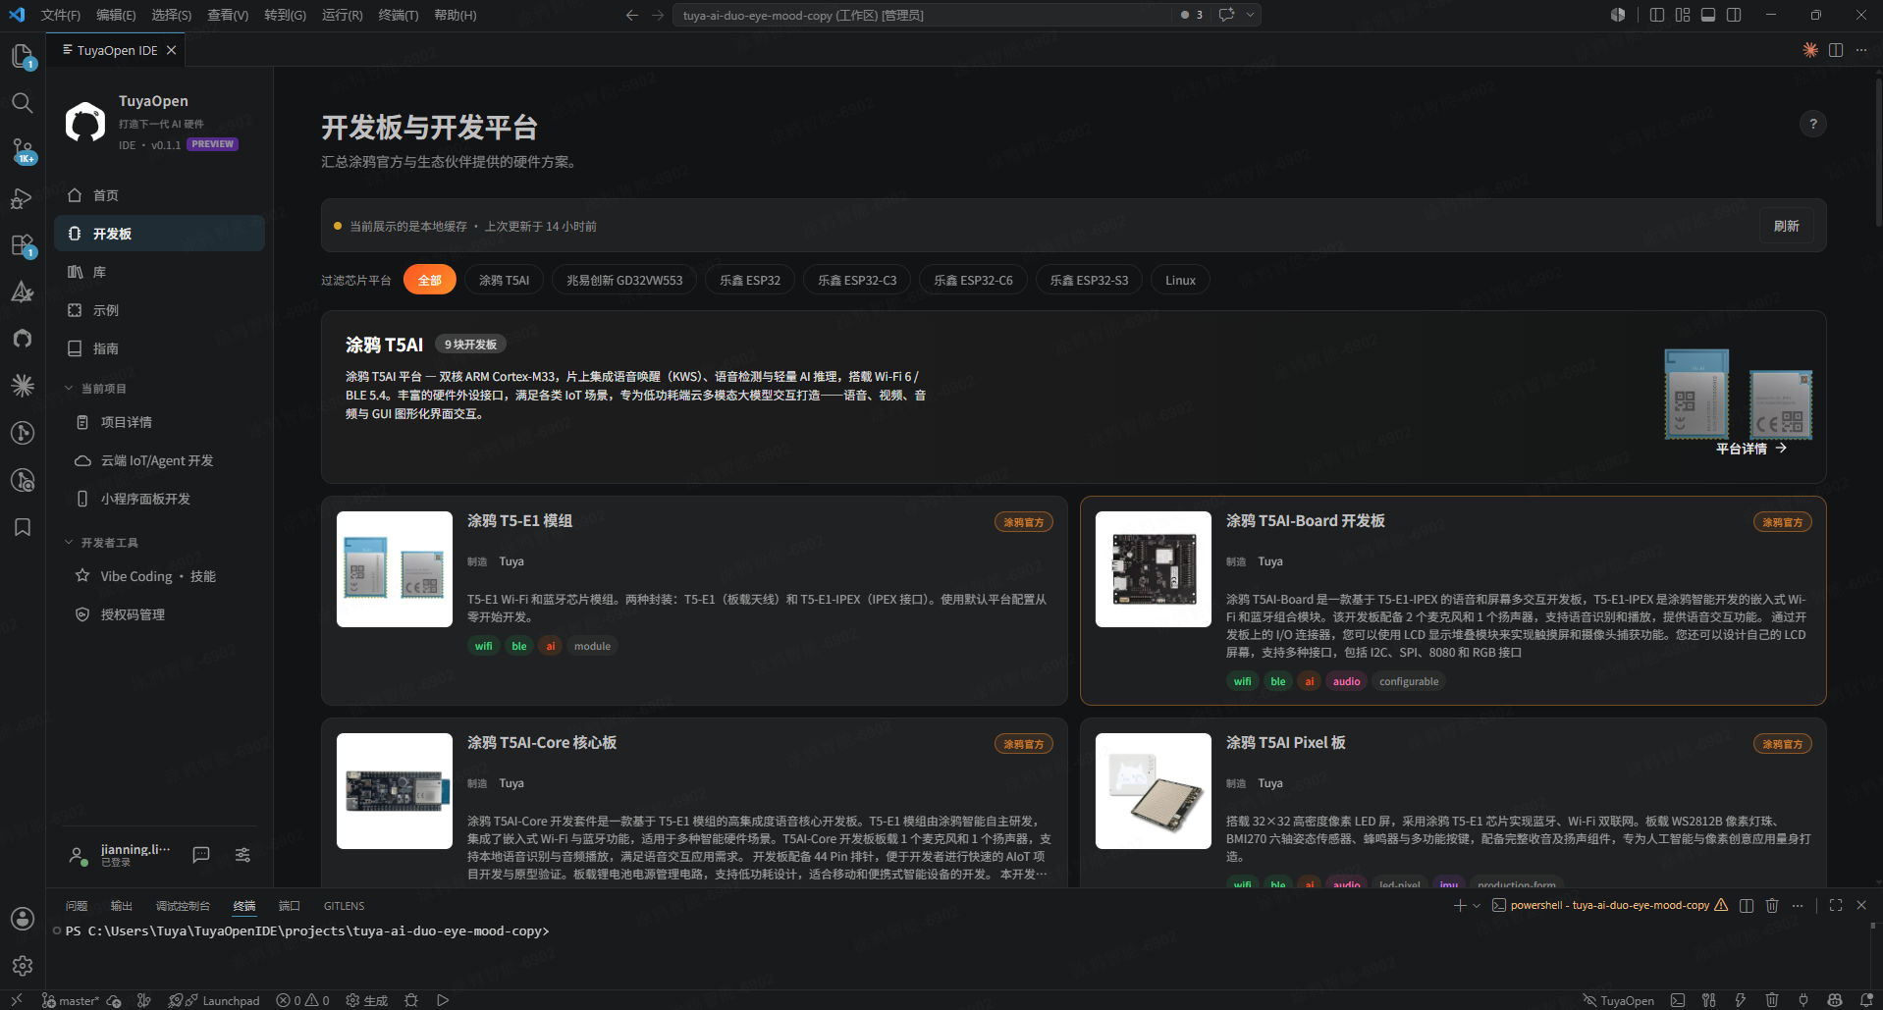The image size is (1883, 1010).
Task: Open the Claude starburst icon in activity bar
Action: [22, 386]
